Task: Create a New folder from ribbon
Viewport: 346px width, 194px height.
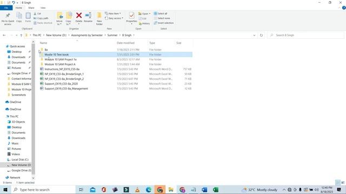Action: pos(99,19)
